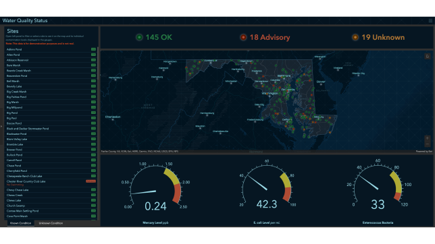The width and height of the screenshot is (435, 244).
Task: Select Bell Marsh site row
Action: 51,81
